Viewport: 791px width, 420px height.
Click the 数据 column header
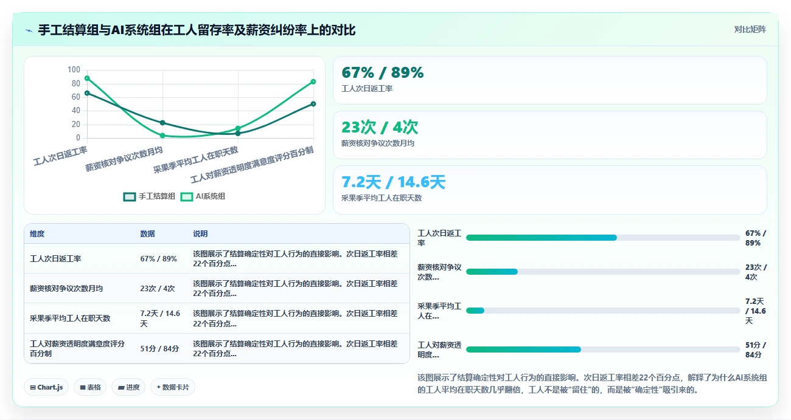pos(147,234)
